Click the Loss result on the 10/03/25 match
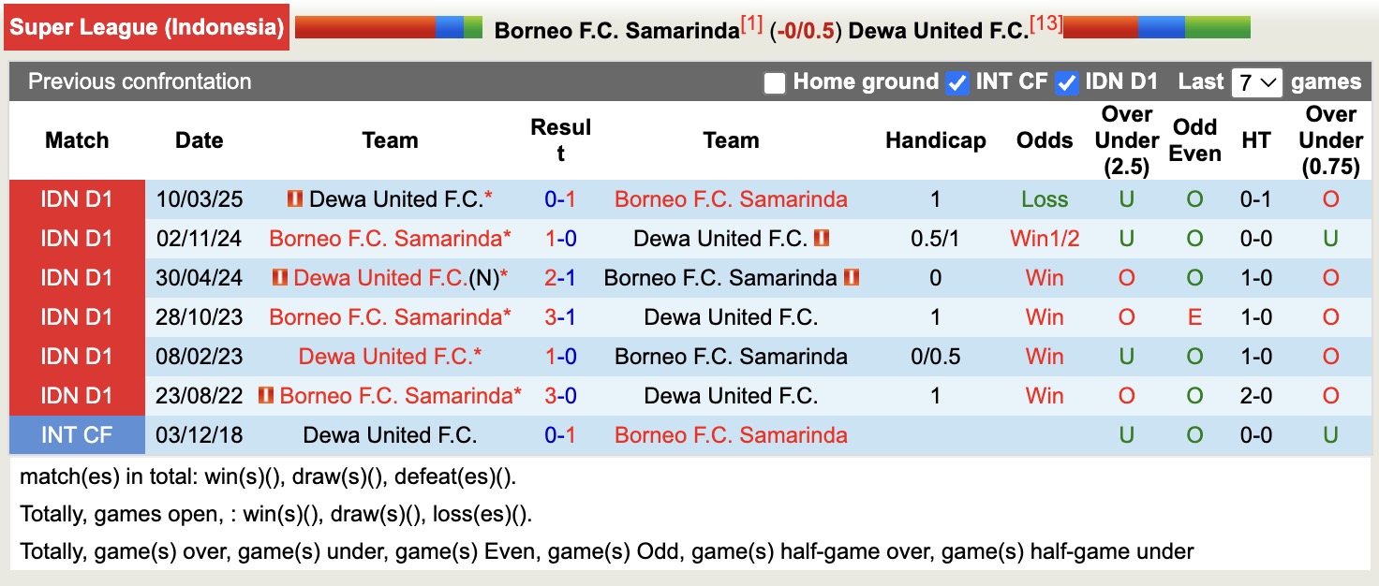The image size is (1379, 586). pos(1043,198)
